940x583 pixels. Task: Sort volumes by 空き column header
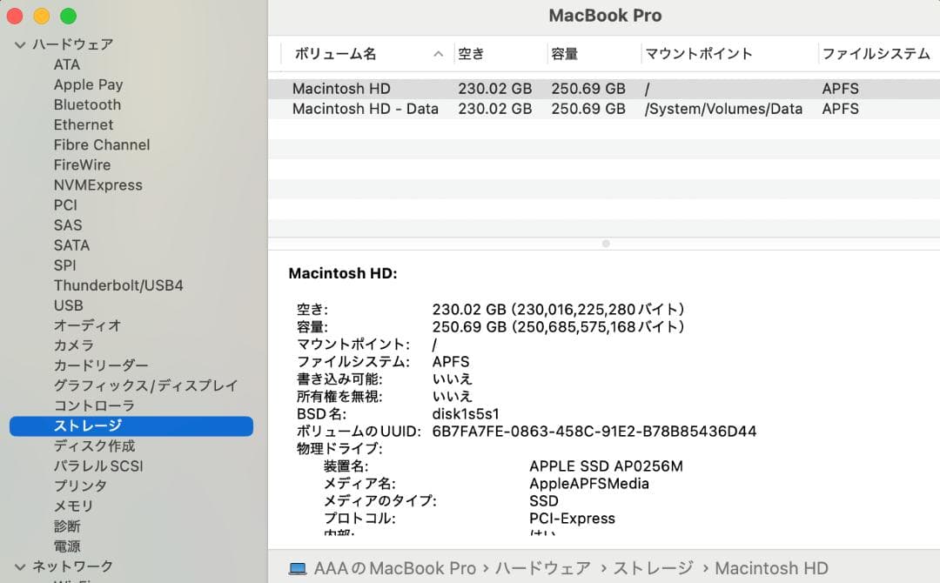point(471,54)
